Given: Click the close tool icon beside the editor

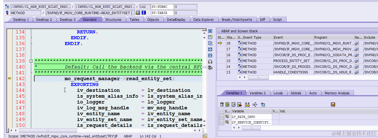Looking at the screenshot, I should [210, 31].
